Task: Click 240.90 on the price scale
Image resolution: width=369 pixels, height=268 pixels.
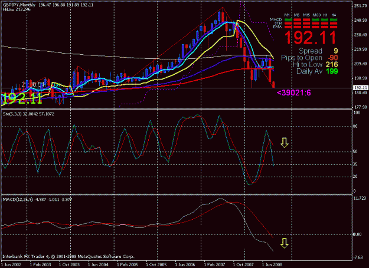Action: click(361, 21)
